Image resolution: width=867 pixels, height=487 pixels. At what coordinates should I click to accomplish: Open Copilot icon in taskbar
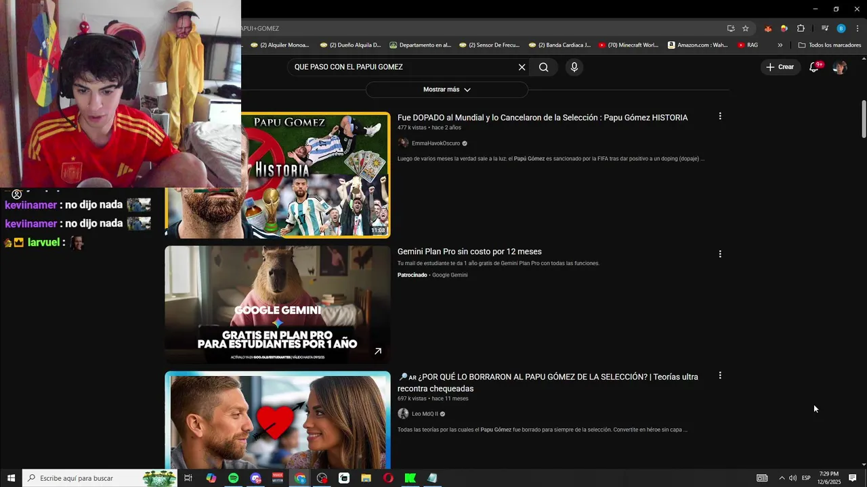click(211, 478)
